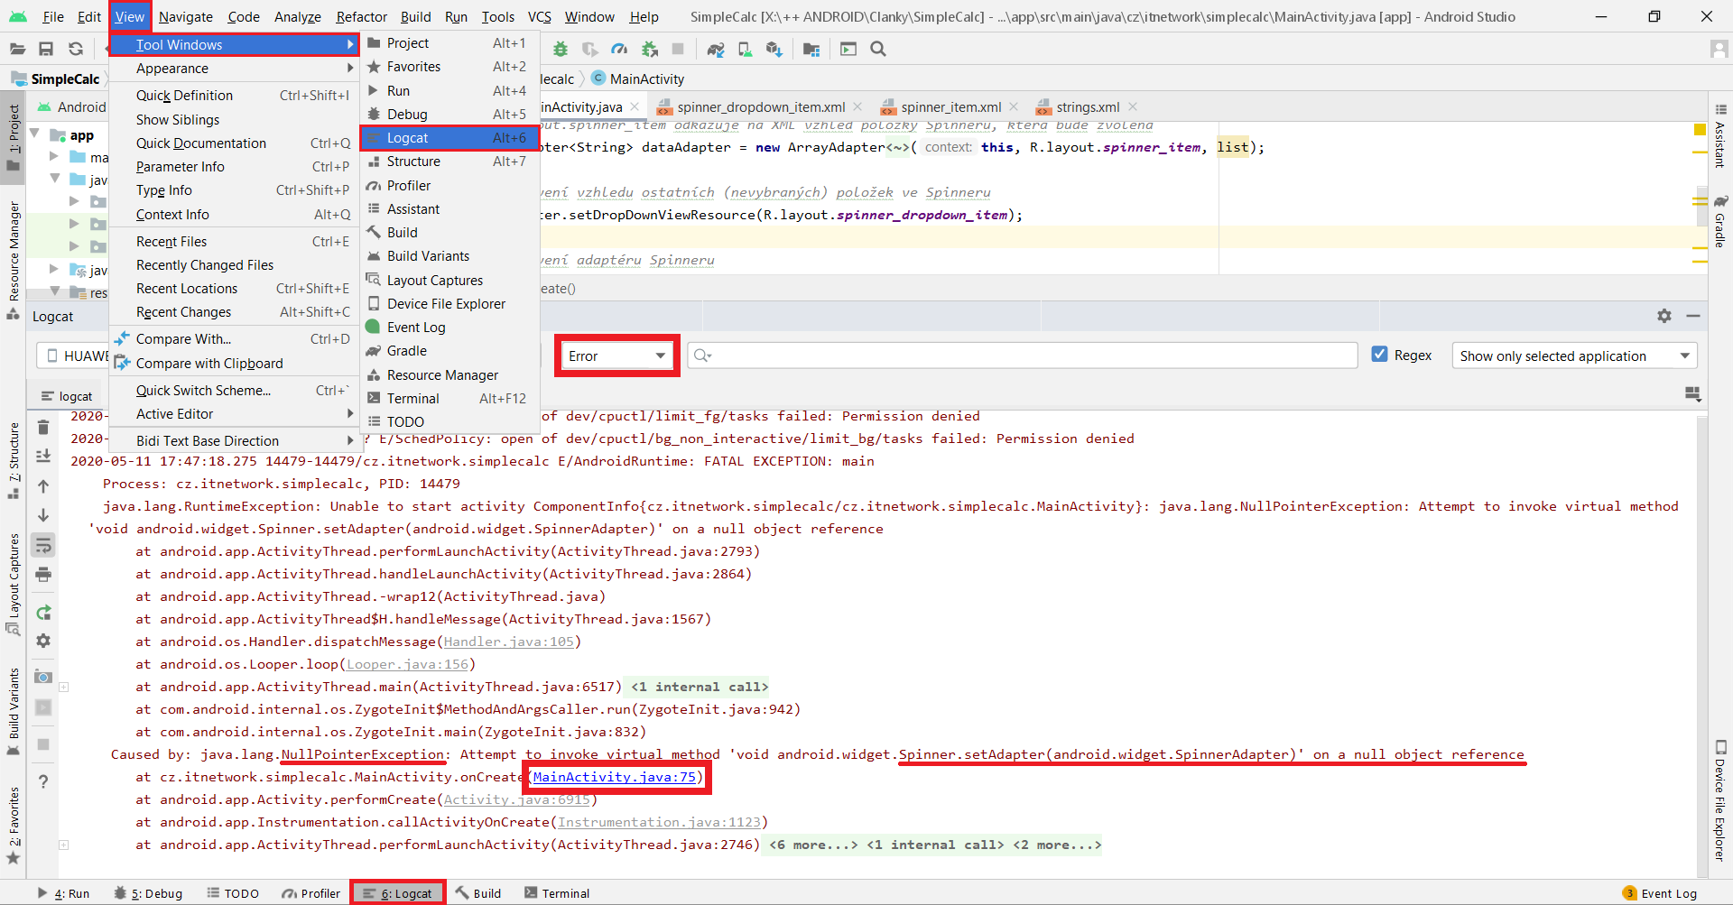Viewport: 1733px width, 905px height.
Task: Open Device File Explorer from submenu
Action: pyautogui.click(x=449, y=304)
